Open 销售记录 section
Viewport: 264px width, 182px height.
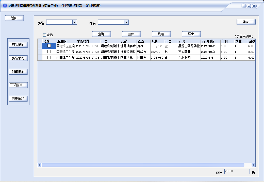tap(18, 72)
